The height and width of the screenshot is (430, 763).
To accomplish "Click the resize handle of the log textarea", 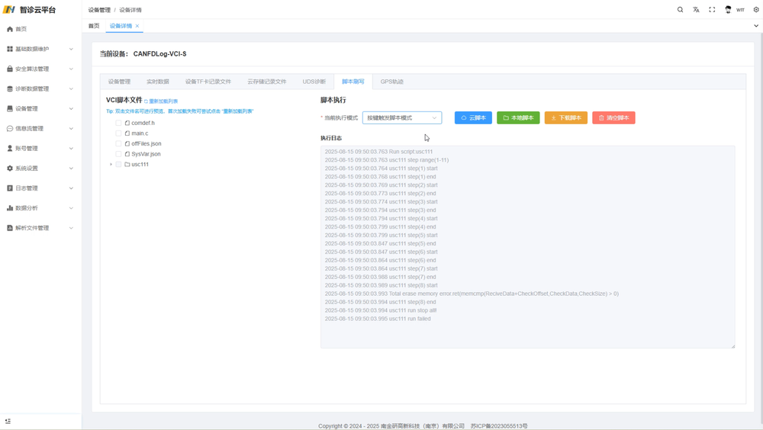I will coord(732,346).
